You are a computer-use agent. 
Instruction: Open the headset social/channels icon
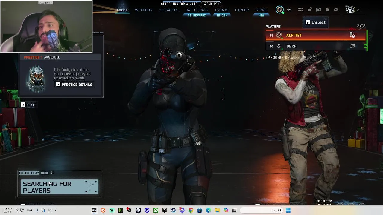coord(318,10)
